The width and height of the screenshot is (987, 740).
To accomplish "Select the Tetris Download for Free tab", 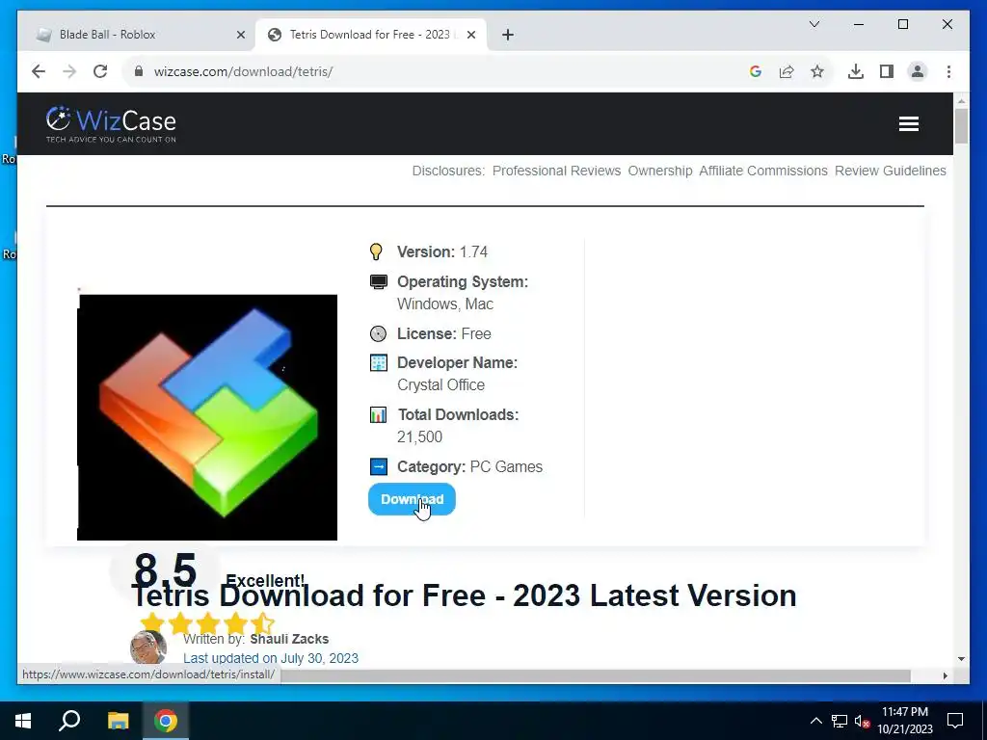I will 369,35.
